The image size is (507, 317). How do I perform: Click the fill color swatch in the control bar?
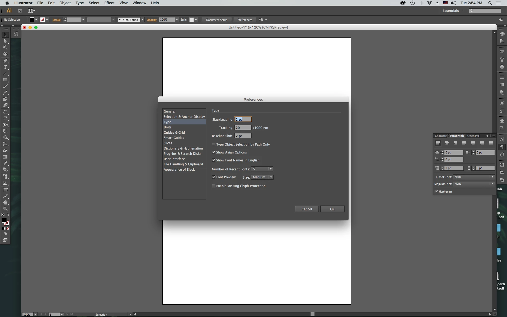(32, 20)
